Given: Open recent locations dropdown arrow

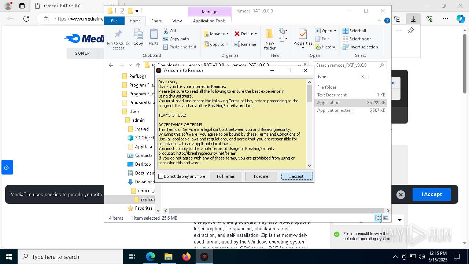Looking at the screenshot, I should [x=130, y=65].
